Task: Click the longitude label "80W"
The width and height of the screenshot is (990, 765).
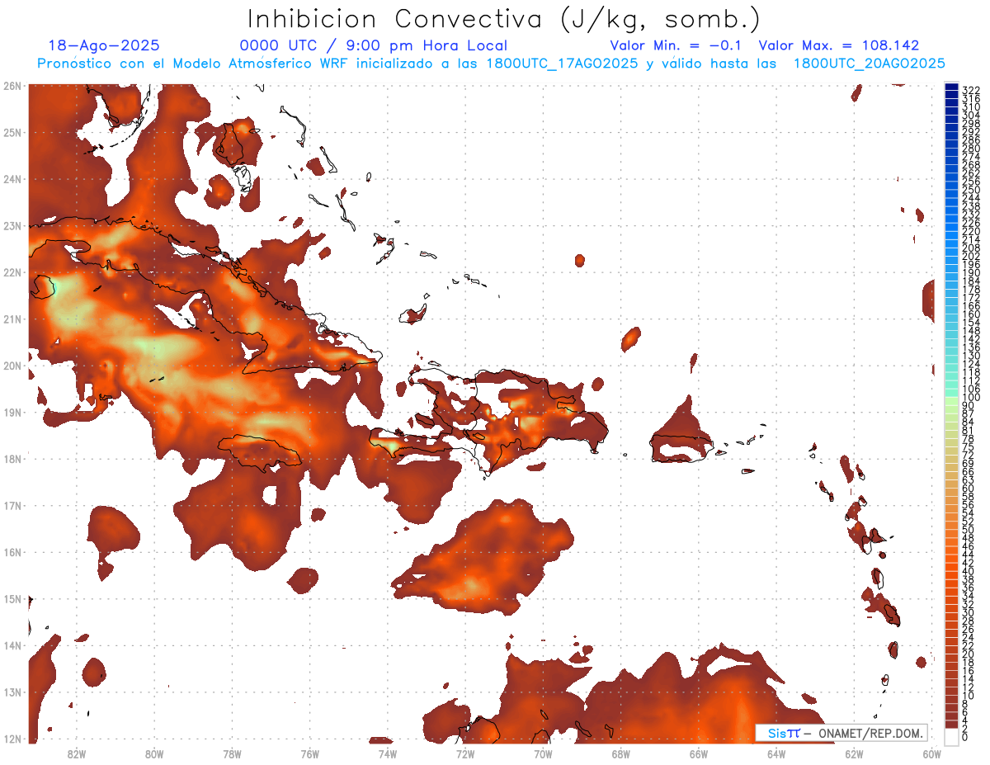Action: pyautogui.click(x=153, y=753)
